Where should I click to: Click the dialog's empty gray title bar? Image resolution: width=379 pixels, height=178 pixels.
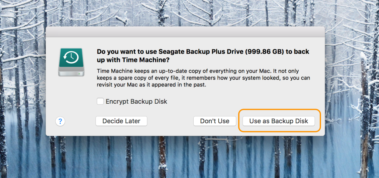click(185, 32)
